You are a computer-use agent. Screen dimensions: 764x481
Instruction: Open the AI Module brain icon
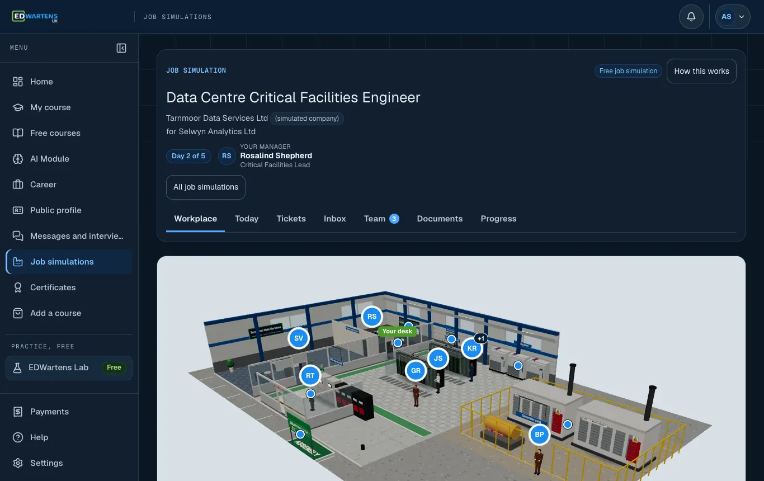click(x=18, y=159)
